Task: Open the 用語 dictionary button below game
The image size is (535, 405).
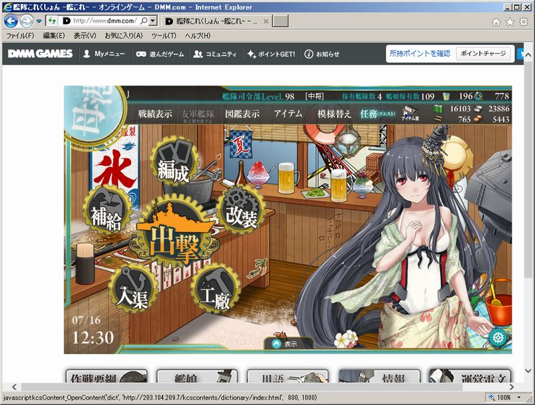Action: pyautogui.click(x=288, y=376)
